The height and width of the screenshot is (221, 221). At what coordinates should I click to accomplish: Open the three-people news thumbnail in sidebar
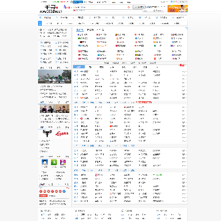[x=55, y=109]
